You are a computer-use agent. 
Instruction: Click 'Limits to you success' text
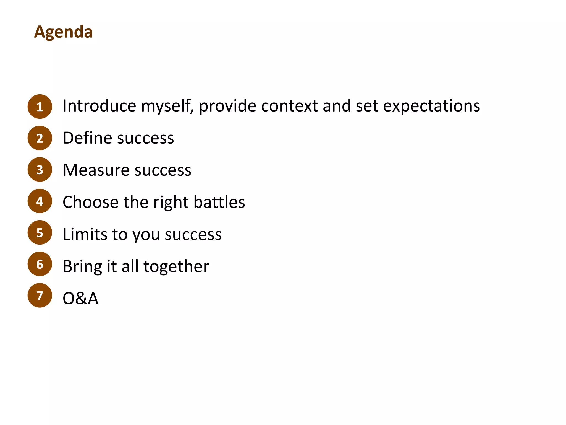[142, 234]
